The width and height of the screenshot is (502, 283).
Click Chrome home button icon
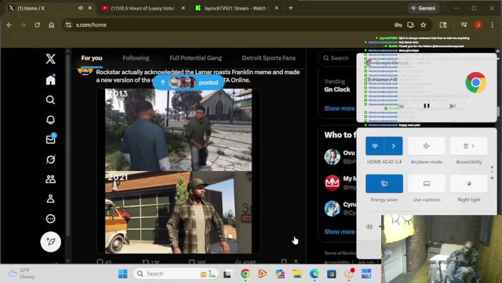pos(51,25)
